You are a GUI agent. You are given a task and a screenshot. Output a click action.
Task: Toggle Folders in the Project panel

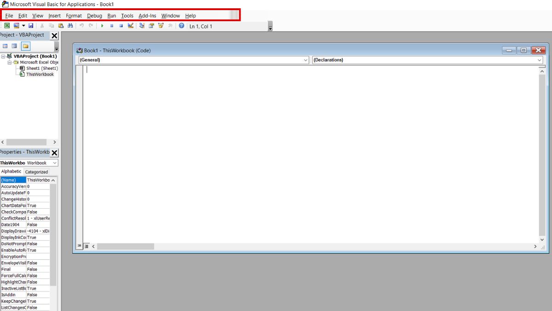(26, 46)
